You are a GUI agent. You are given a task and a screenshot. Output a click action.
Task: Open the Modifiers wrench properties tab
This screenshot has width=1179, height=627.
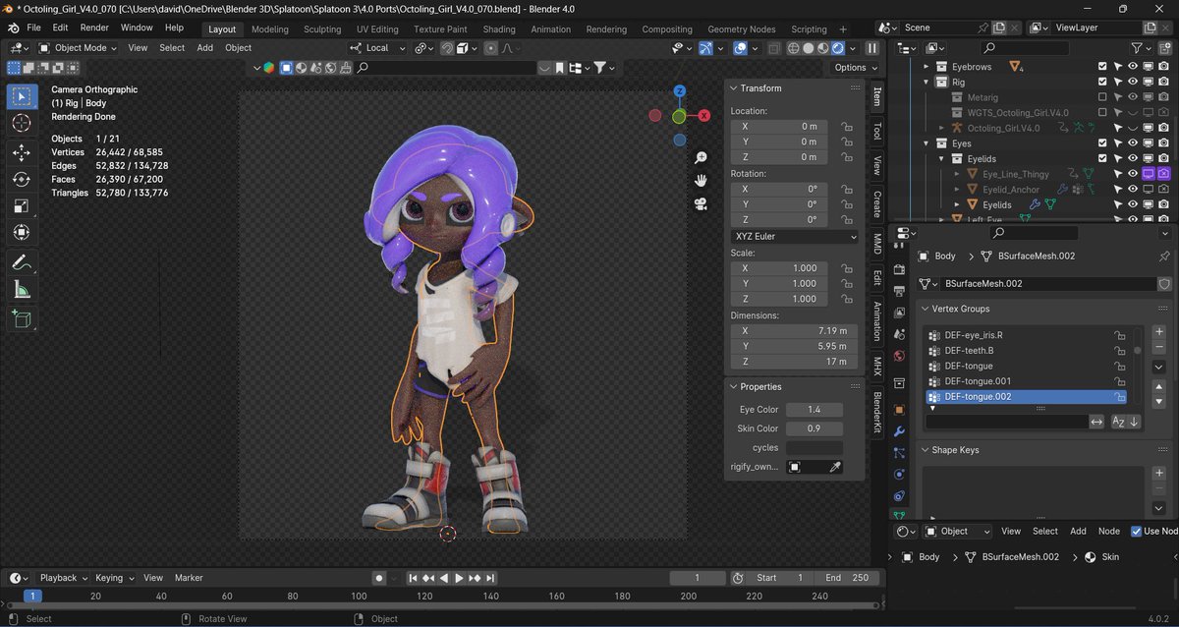point(899,431)
